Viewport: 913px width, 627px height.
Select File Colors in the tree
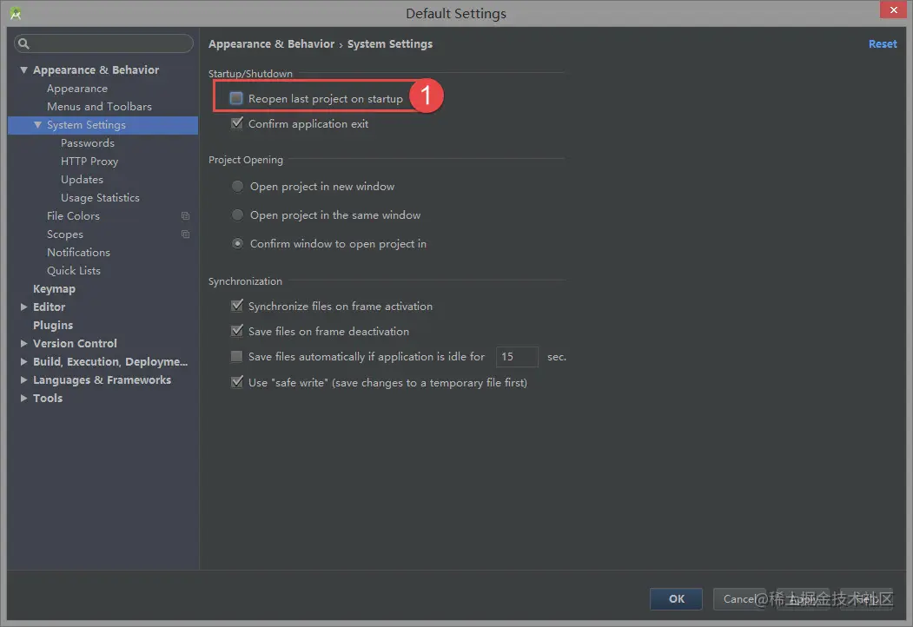pos(73,216)
